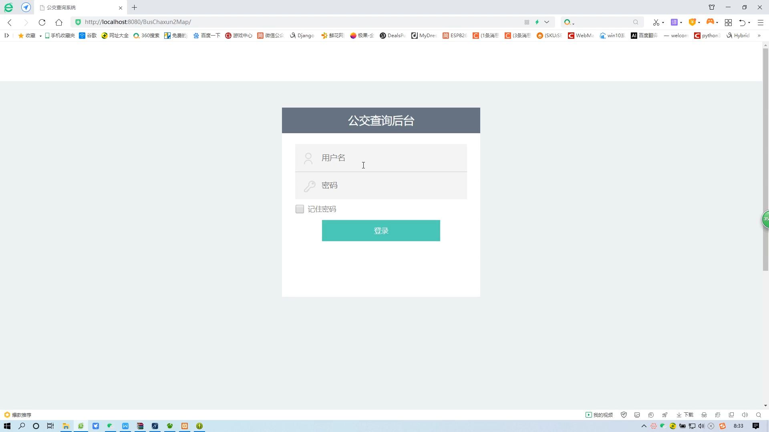The image size is (769, 432).
Task: Open the 百度翻译 bookmark
Action: 644,36
